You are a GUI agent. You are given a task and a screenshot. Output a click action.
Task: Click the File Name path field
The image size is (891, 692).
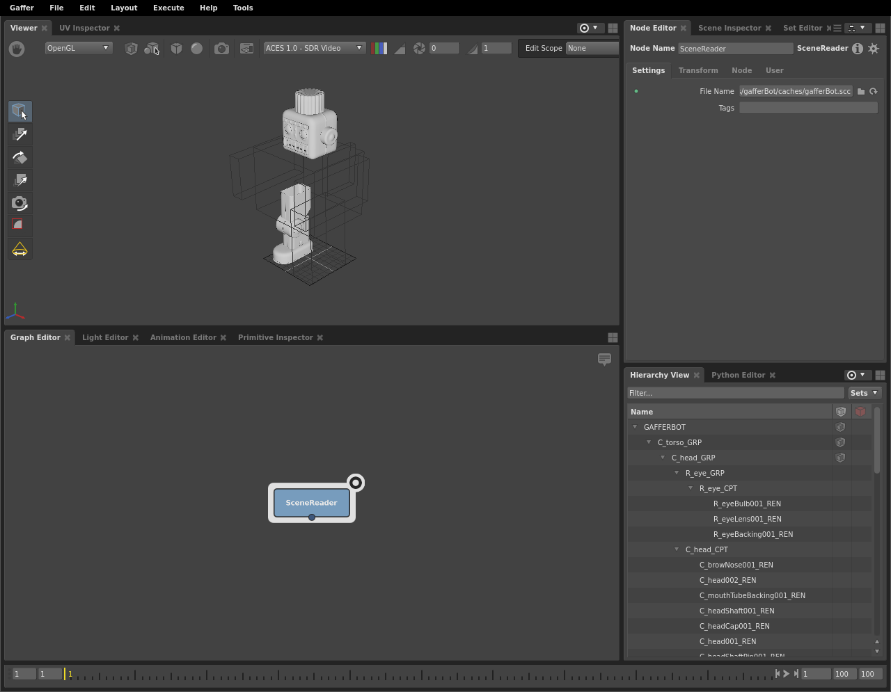796,91
